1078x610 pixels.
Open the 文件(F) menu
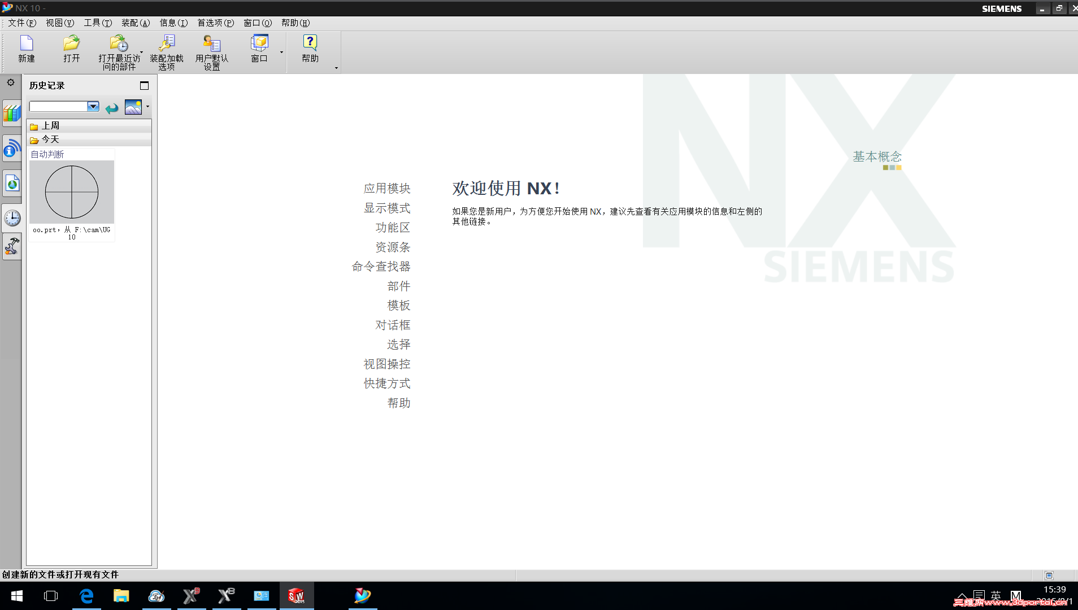(22, 23)
